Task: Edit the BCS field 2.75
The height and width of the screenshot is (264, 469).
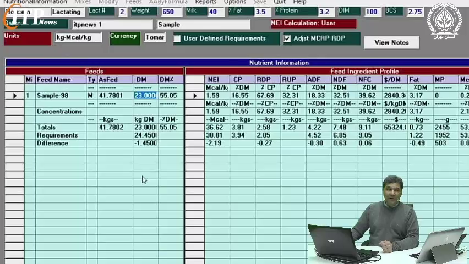Action: (416, 12)
